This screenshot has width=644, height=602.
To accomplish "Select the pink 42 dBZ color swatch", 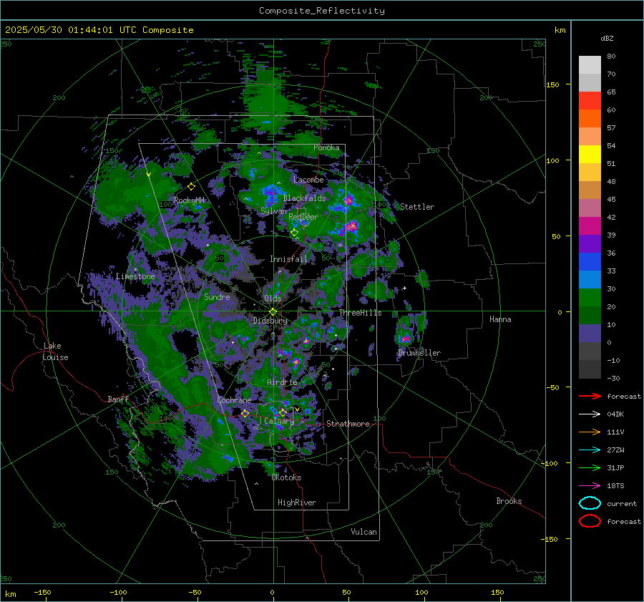I will 590,208.
